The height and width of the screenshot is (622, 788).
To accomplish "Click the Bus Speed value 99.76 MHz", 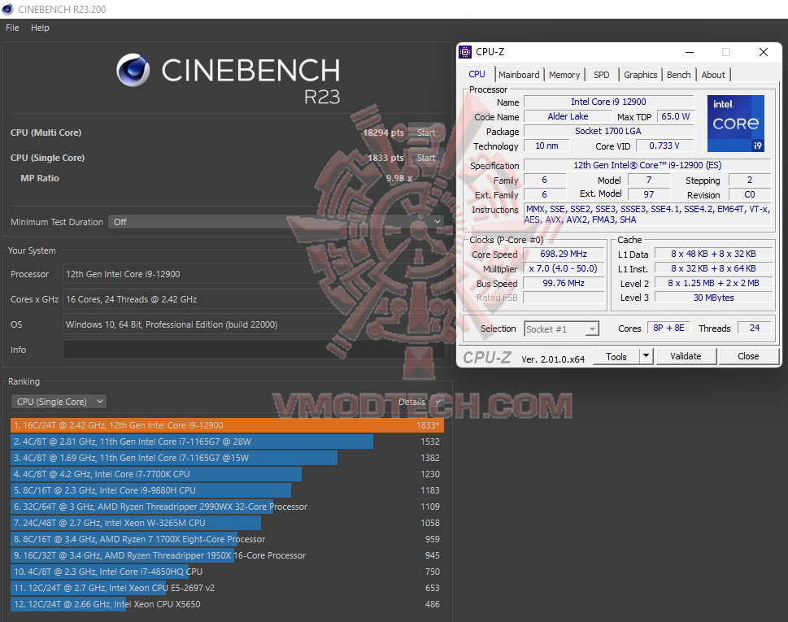I will pos(564,283).
